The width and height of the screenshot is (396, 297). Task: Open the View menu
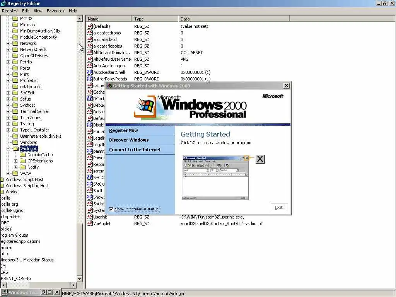click(38, 11)
